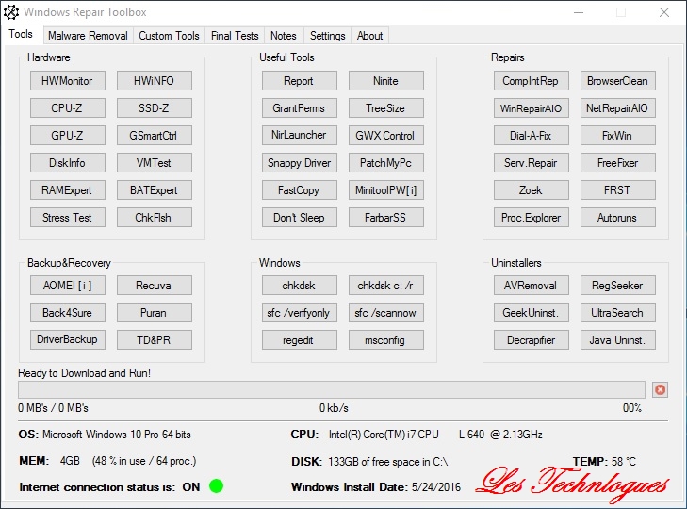Open DiskInfo
The image size is (687, 509).
68,163
